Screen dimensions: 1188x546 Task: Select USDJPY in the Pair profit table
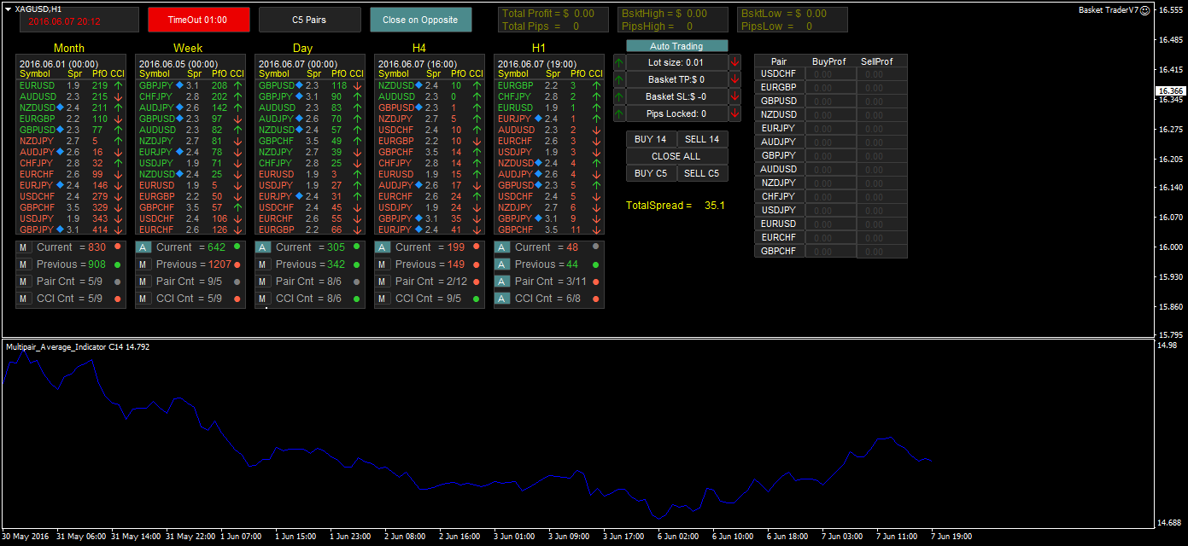pyautogui.click(x=779, y=211)
